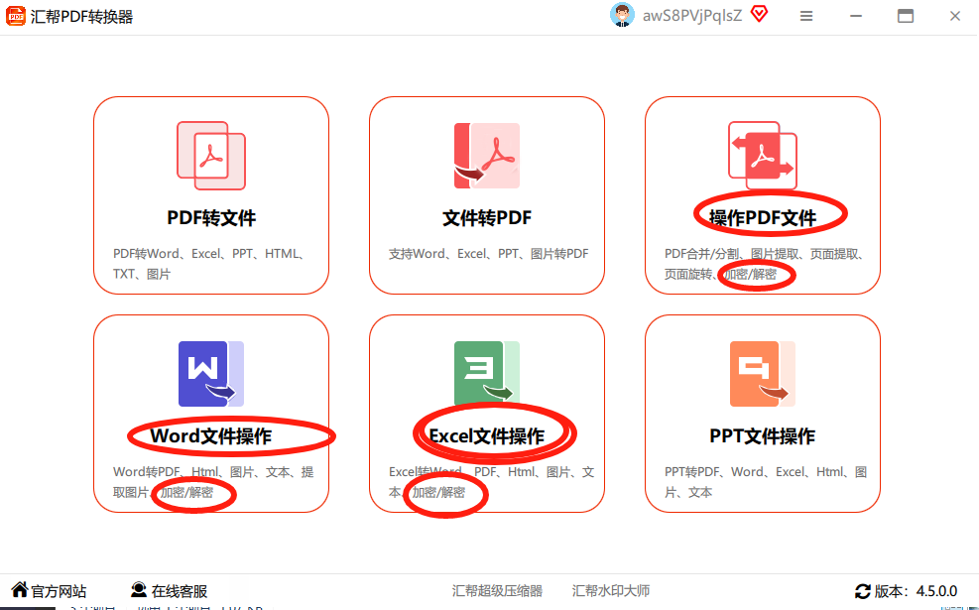979x610 pixels.
Task: Open PPT文件操作 title
Action: tap(763, 435)
